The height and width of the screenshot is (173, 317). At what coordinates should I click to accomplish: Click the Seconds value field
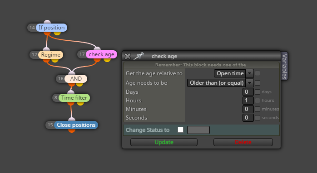[x=248, y=118]
